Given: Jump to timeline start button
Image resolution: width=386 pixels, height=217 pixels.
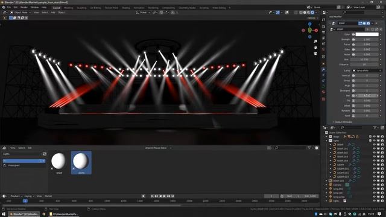Looking at the screenshot, I should [152, 196].
